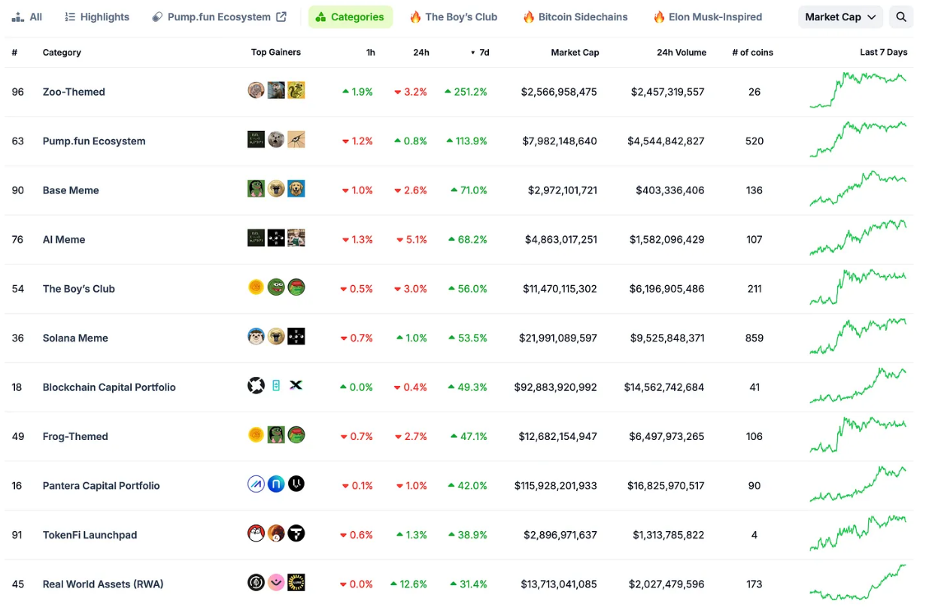Image resolution: width=929 pixels, height=610 pixels.
Task: Sort by the 24h Volume column header
Action: [x=682, y=53]
